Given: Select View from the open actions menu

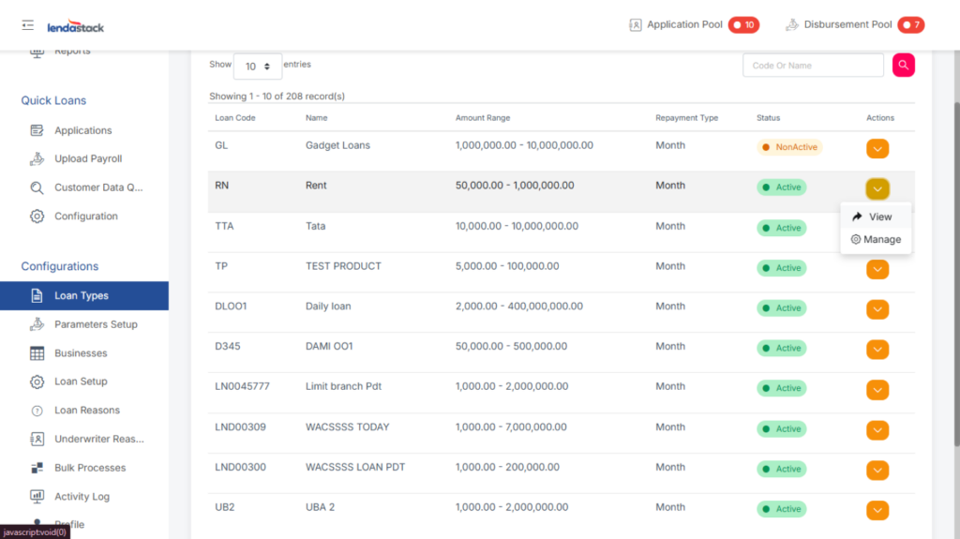Looking at the screenshot, I should 872,217.
